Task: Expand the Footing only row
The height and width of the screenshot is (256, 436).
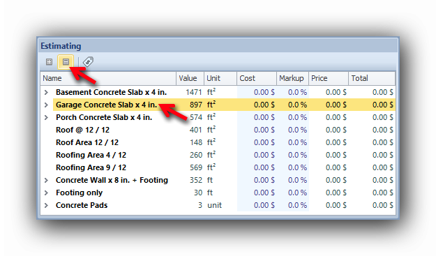Action: pyautogui.click(x=46, y=193)
